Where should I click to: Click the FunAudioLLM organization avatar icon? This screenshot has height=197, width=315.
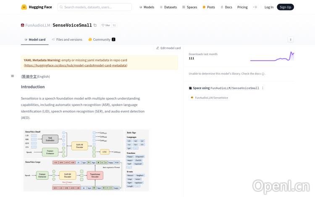click(x=23, y=25)
